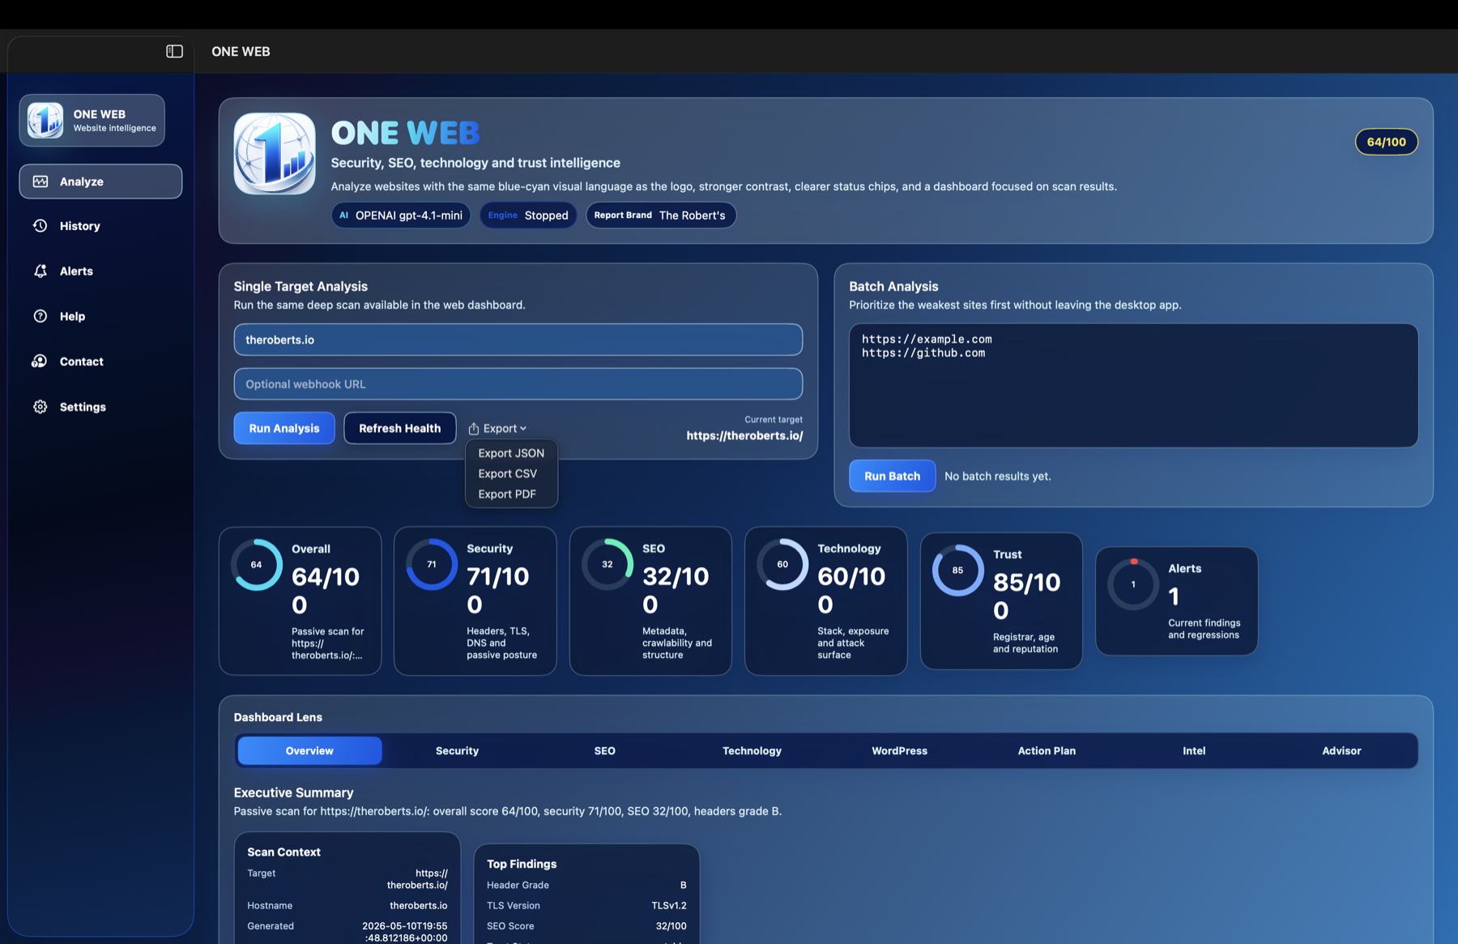
Task: Click the target field containing theroberts.io
Action: point(518,340)
